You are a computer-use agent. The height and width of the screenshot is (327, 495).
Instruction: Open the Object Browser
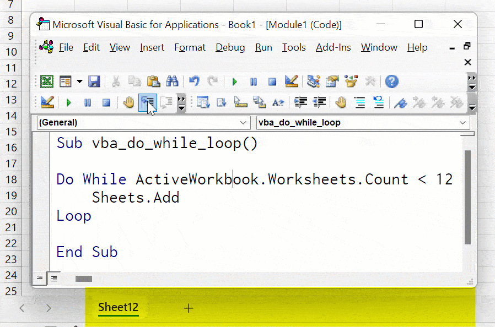point(352,81)
